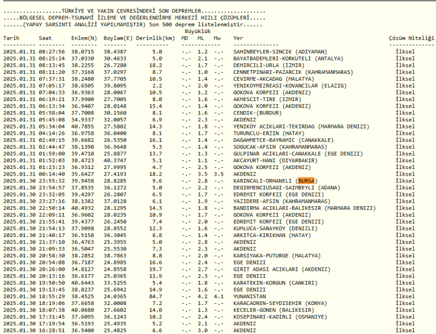
Task: Click the Saat column header
Action: tap(45, 38)
